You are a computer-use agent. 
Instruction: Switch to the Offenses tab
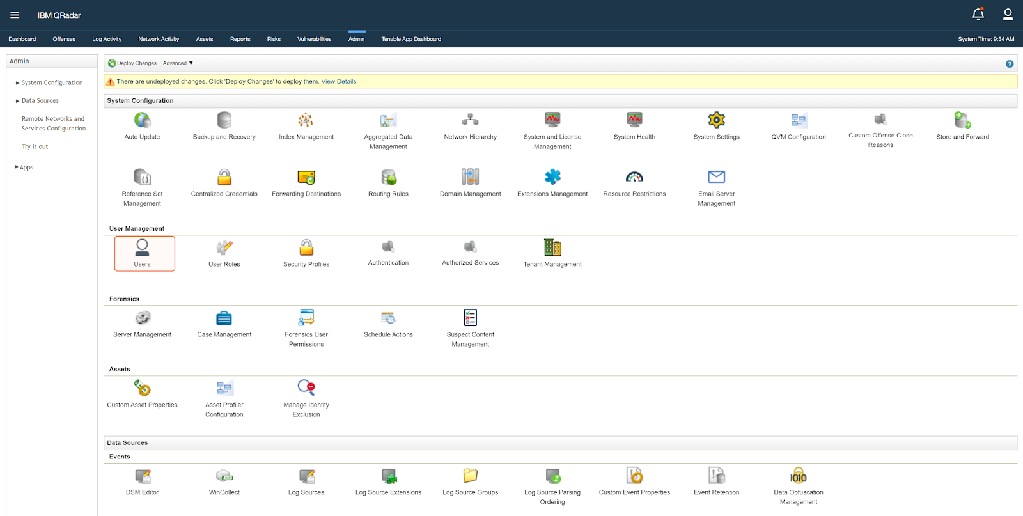(64, 39)
